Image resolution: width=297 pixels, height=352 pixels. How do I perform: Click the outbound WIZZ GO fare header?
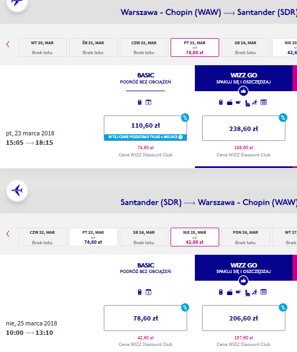(243, 78)
